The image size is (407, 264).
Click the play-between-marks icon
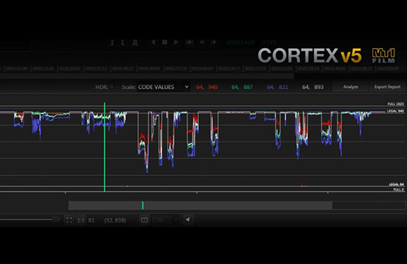pyautogui.click(x=189, y=42)
